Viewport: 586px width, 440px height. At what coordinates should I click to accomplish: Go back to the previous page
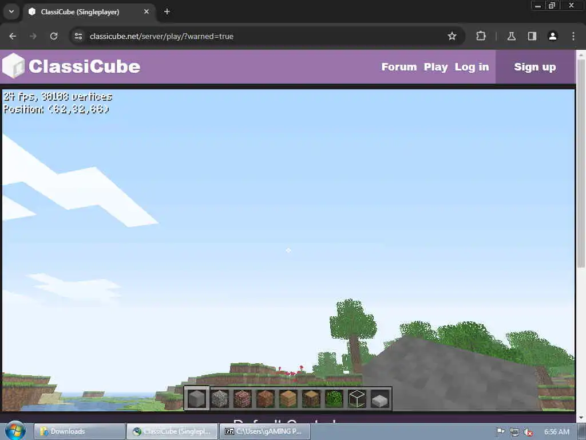coord(13,36)
